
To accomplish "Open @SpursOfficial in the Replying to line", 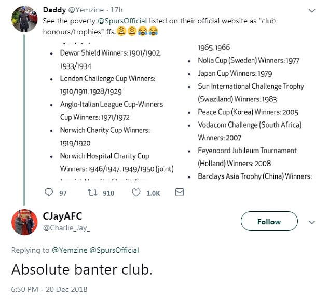I will 115,250.
